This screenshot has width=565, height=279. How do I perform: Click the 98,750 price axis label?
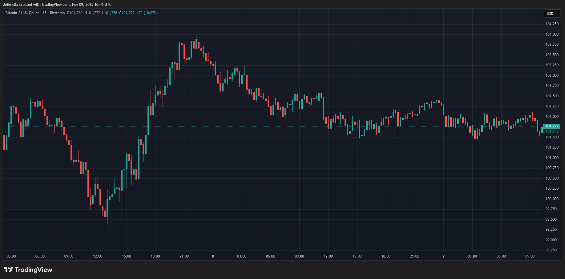551,250
